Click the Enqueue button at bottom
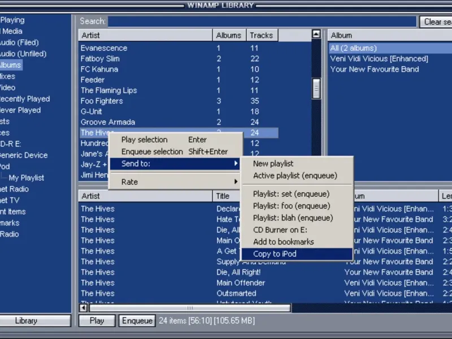 [137, 320]
